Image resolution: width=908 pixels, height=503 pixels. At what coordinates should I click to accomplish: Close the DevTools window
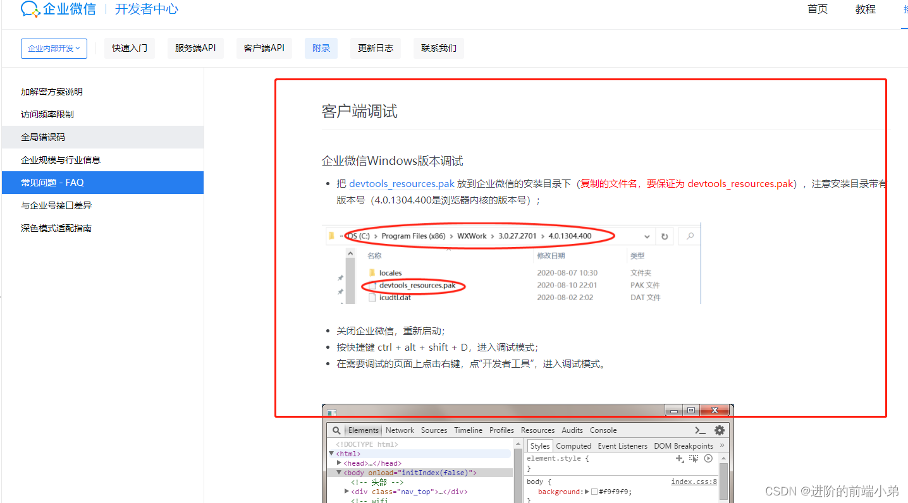coord(715,411)
